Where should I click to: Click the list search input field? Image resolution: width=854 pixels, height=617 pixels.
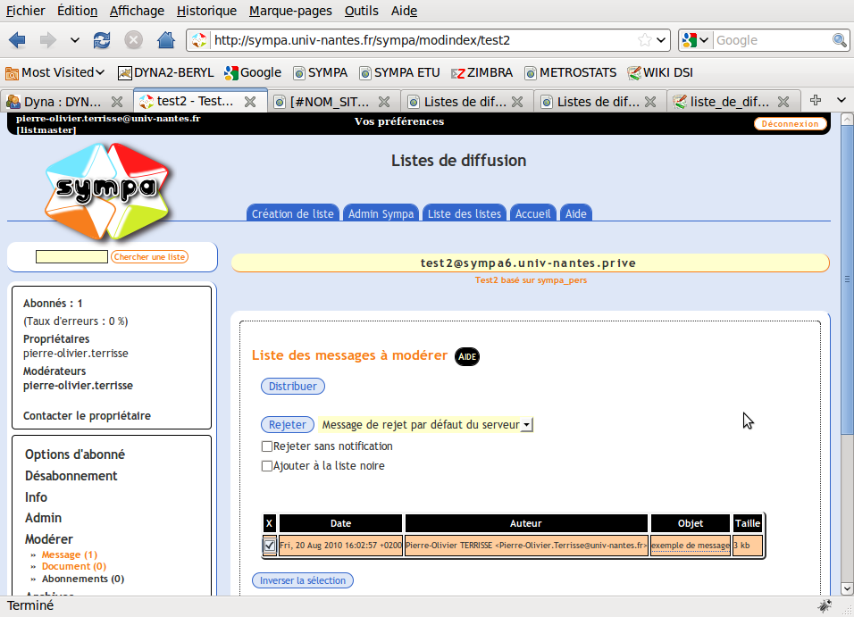click(x=71, y=257)
